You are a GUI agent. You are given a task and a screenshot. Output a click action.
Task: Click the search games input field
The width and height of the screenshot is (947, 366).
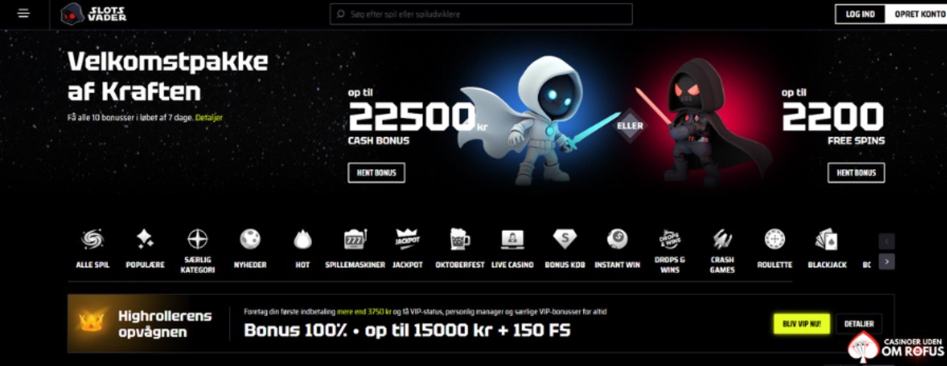481,14
